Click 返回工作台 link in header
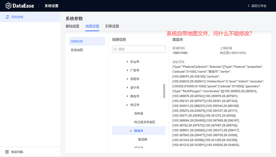The height and width of the screenshot is (157, 276). 259,6
